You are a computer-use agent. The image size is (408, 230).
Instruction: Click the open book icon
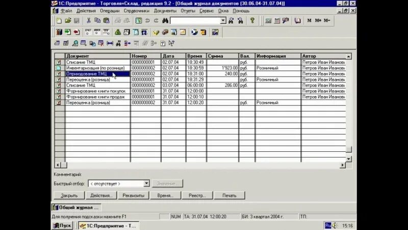click(x=297, y=20)
